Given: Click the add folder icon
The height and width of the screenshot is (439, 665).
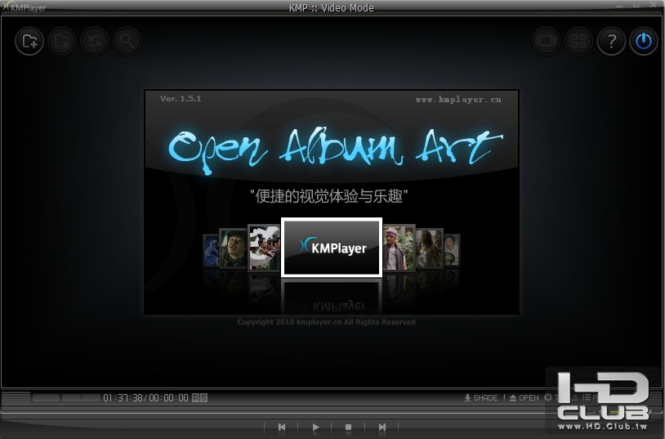Looking at the screenshot, I should [29, 41].
